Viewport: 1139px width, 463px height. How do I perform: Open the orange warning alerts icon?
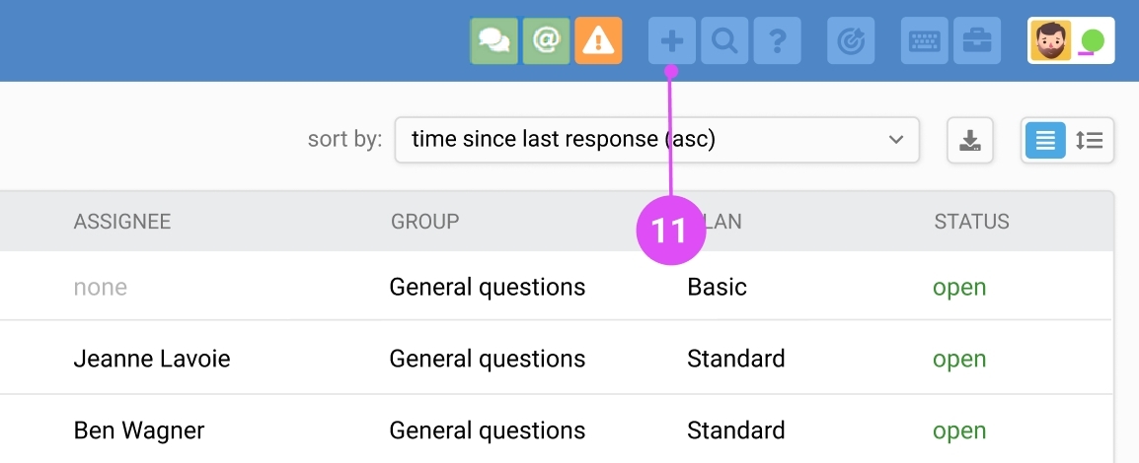tap(598, 40)
